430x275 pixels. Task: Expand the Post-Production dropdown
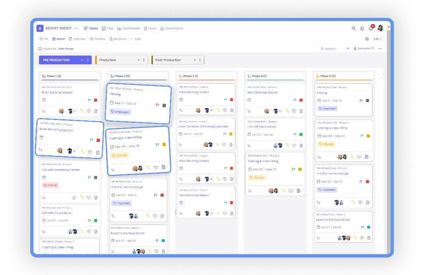point(195,60)
